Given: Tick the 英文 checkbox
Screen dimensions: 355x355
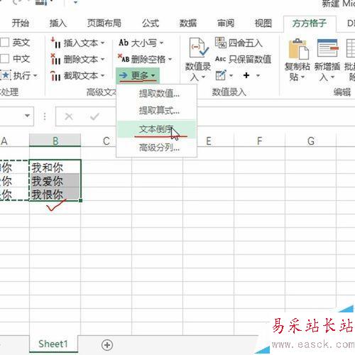Looking at the screenshot, I should point(4,43).
